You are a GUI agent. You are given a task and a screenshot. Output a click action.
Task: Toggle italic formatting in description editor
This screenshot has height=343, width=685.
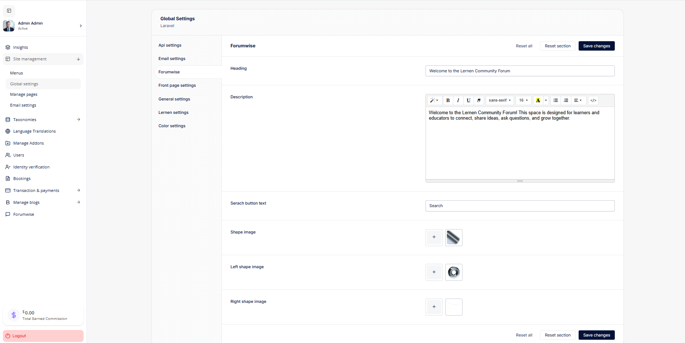(x=458, y=100)
